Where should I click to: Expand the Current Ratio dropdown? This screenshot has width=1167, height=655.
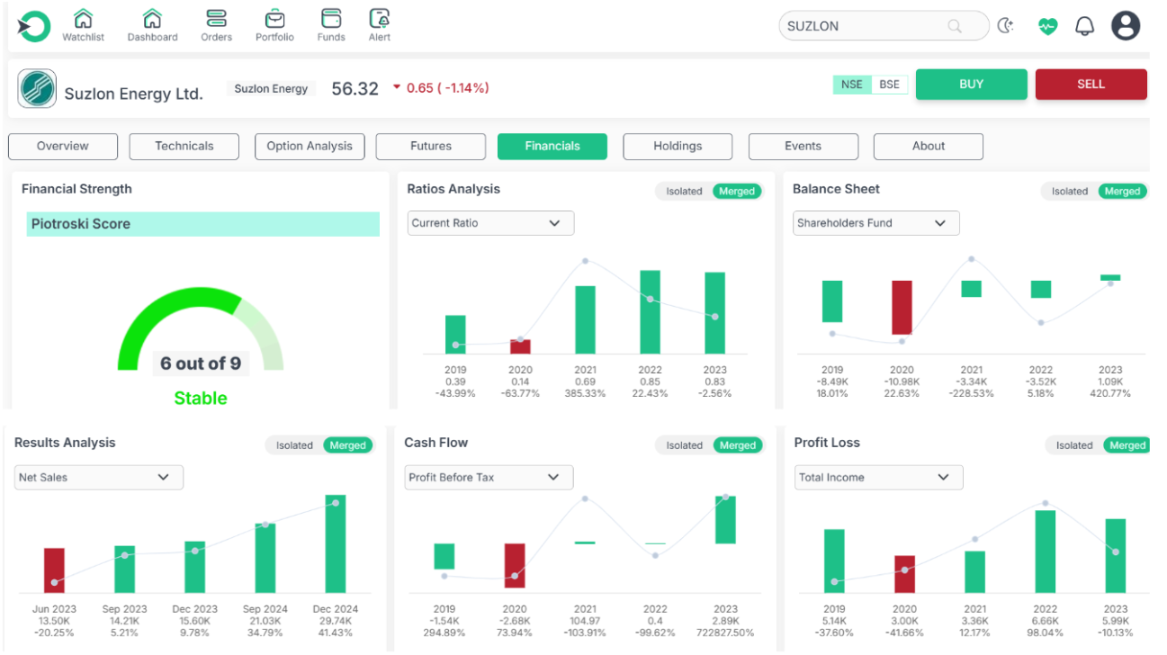coord(490,223)
